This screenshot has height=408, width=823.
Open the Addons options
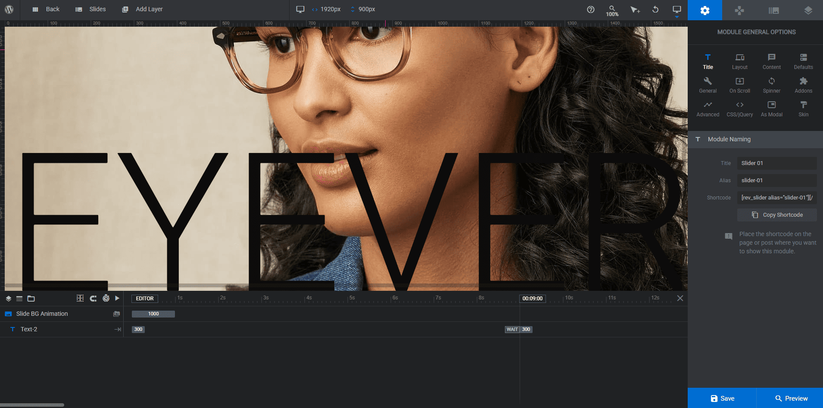[803, 85]
